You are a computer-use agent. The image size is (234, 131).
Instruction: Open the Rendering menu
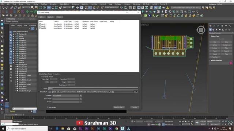pos(75,4)
